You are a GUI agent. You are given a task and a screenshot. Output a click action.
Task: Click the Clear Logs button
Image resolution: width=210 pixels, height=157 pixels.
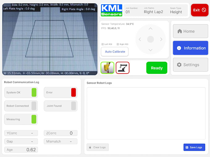pos(98,147)
